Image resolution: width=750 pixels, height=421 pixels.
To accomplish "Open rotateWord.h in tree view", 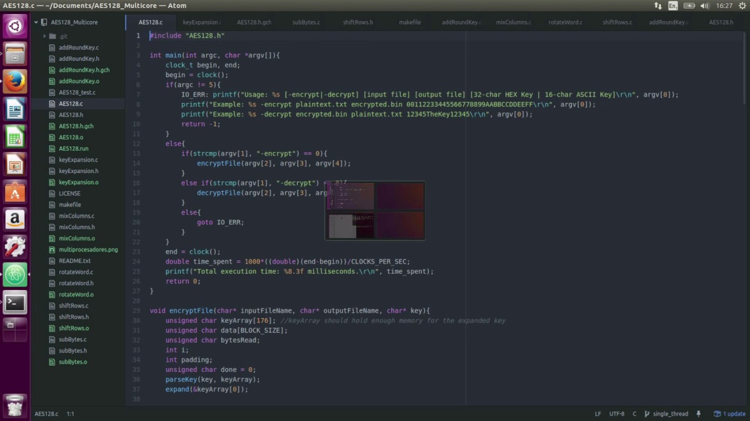I will click(x=76, y=284).
